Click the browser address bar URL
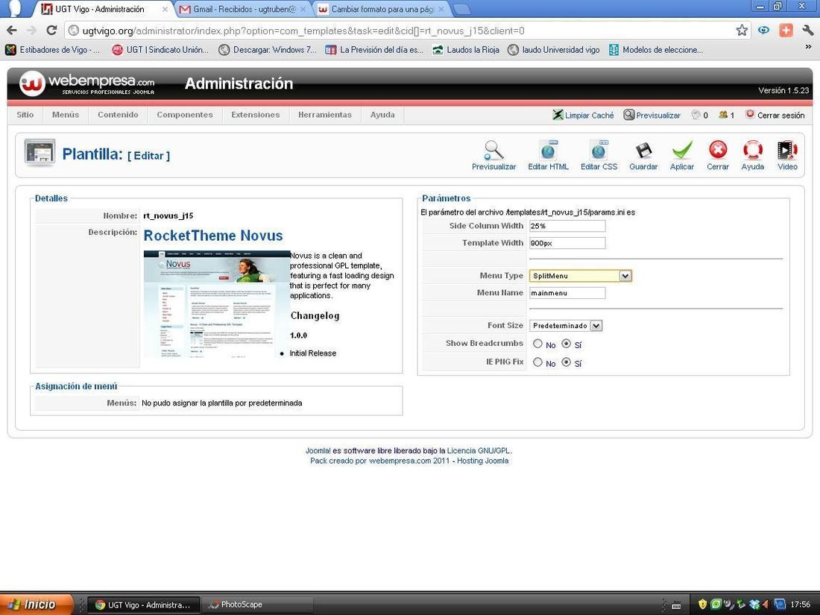The image size is (820, 615). point(303,31)
